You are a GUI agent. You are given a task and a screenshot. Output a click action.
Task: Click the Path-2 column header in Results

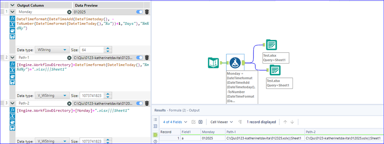point(344,132)
